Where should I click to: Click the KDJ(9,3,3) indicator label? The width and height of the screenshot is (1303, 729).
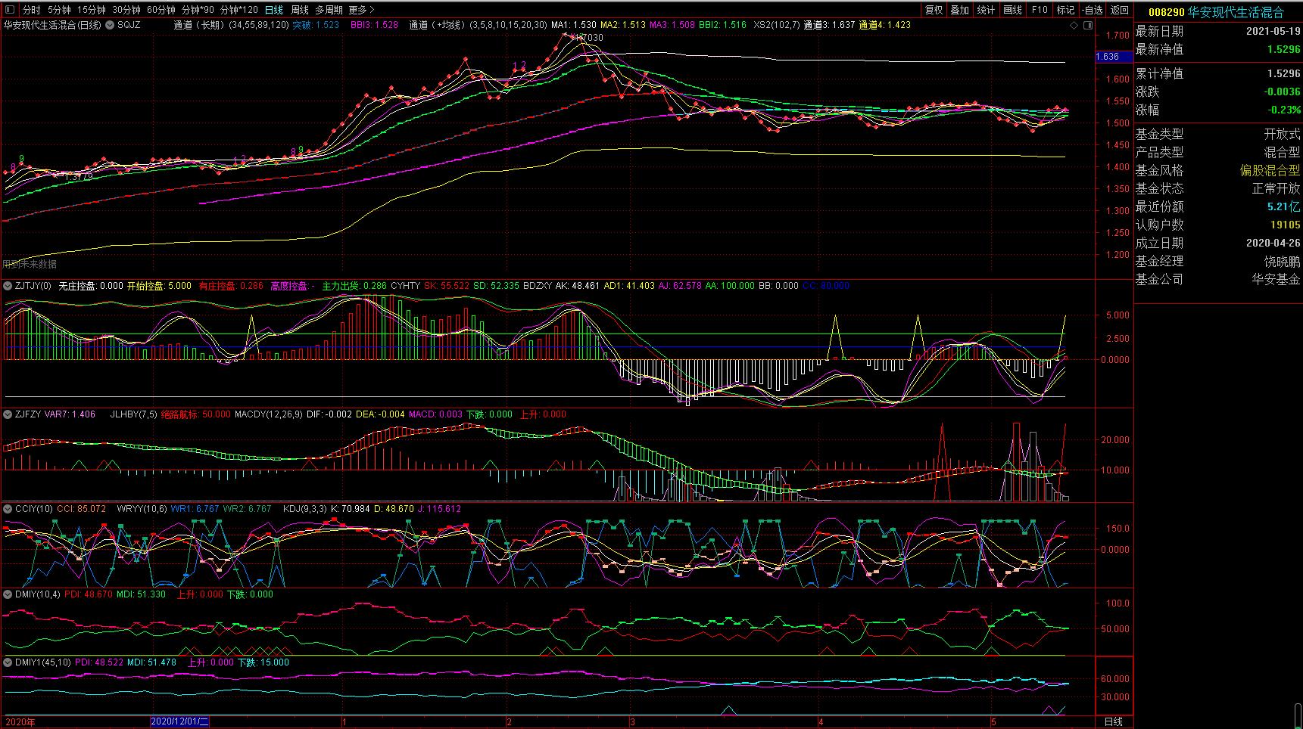305,509
